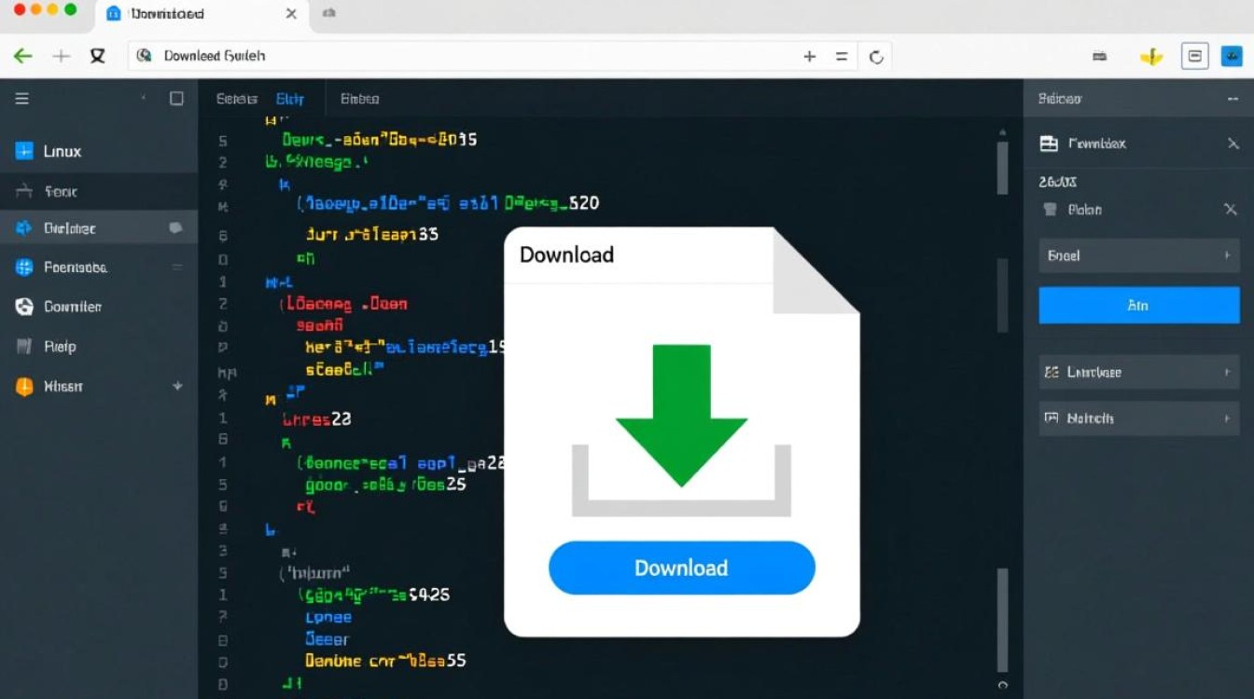Dismiss the Plan entry using its X

(x=1232, y=210)
